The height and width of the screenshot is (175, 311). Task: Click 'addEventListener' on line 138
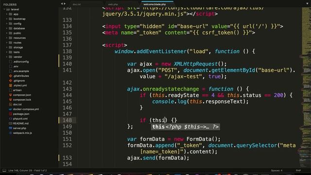coord(161,52)
